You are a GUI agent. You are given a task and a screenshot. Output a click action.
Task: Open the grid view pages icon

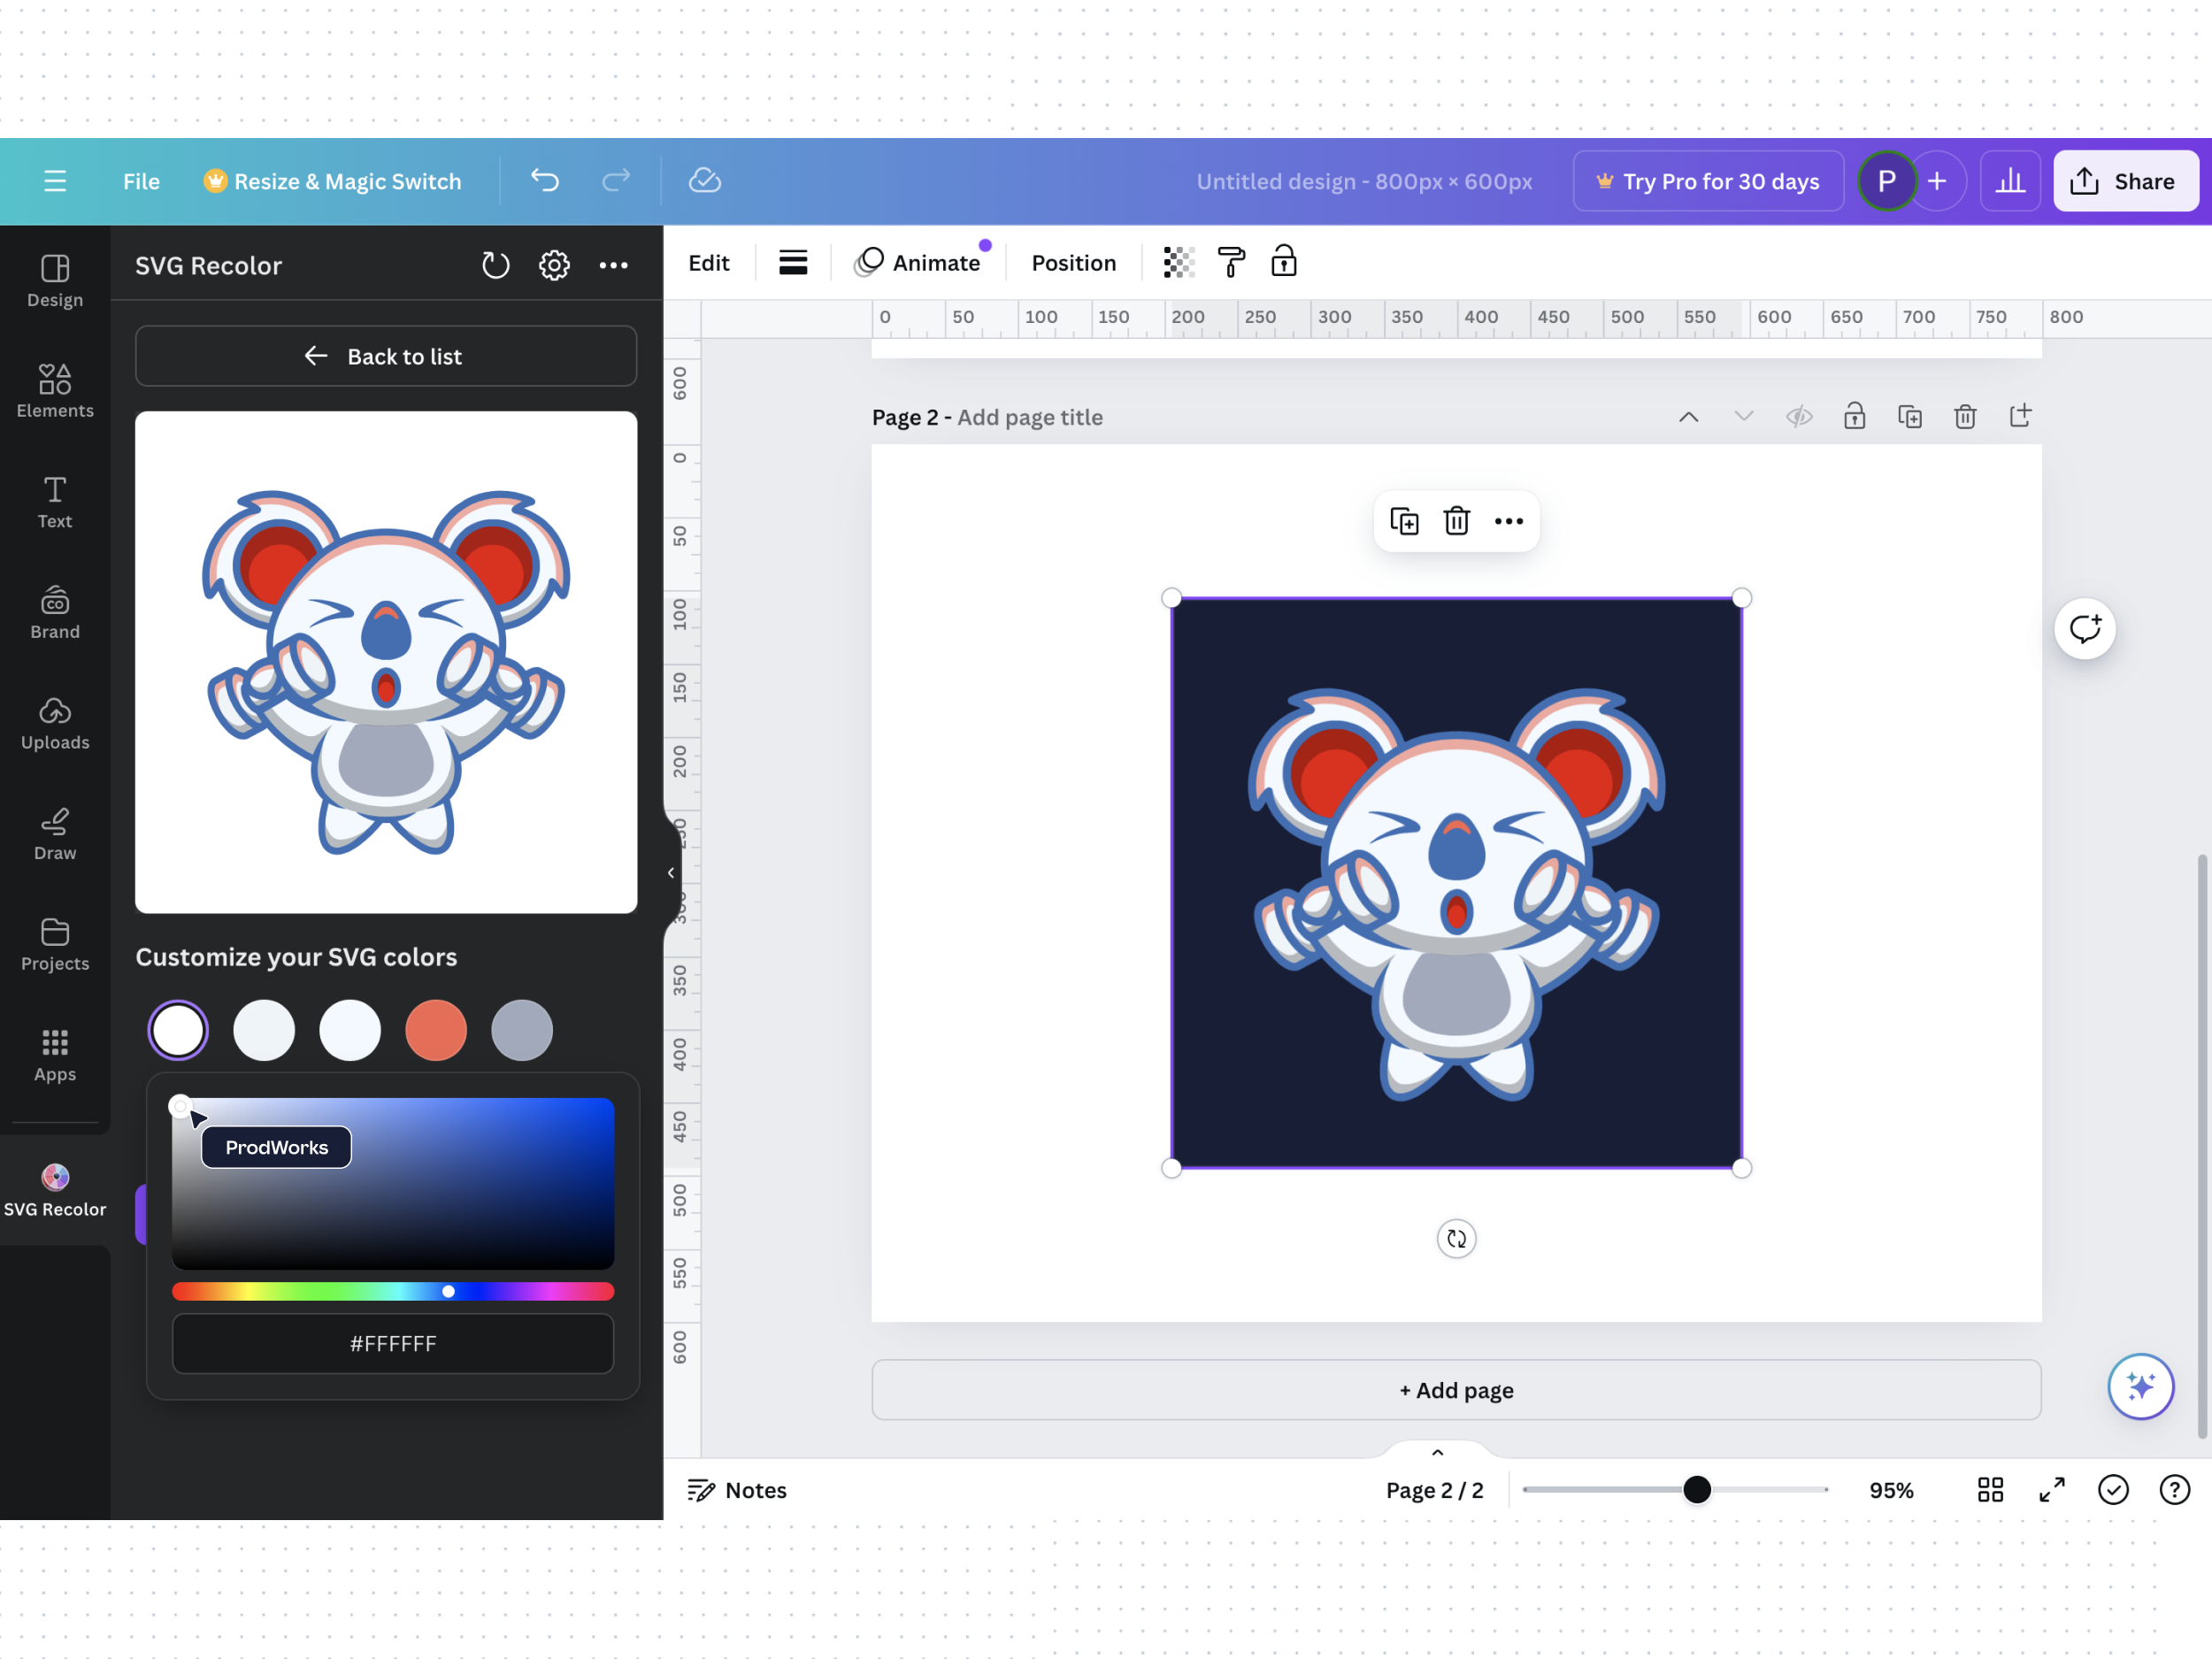tap(1990, 1490)
